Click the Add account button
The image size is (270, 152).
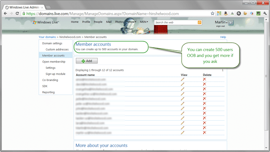pyautogui.click(x=87, y=61)
